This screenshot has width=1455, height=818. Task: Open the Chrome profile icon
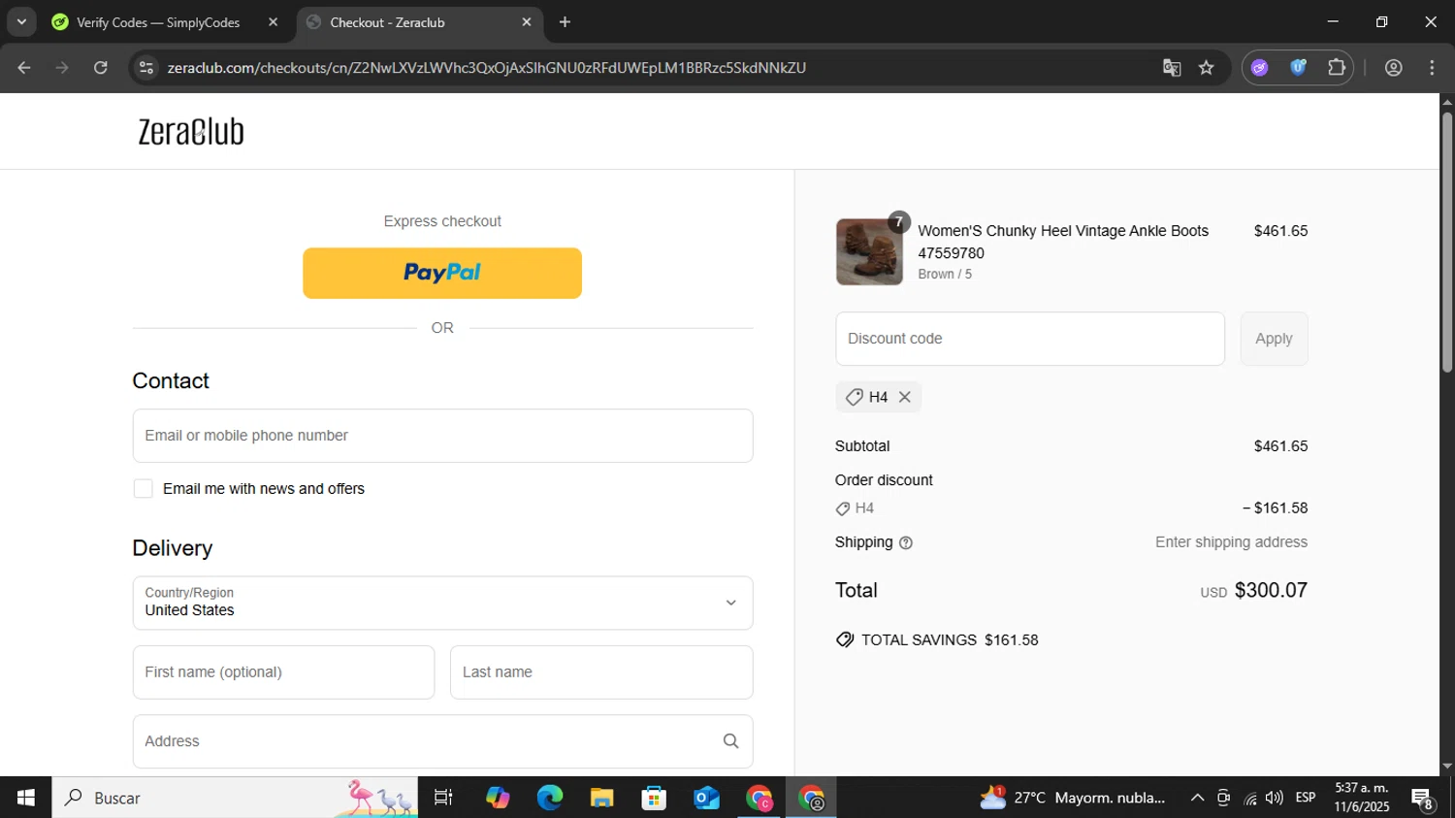coord(1394,68)
